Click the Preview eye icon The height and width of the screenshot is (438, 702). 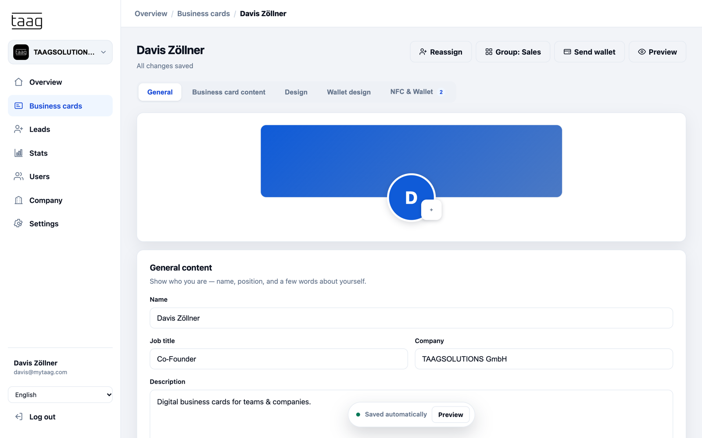642,52
